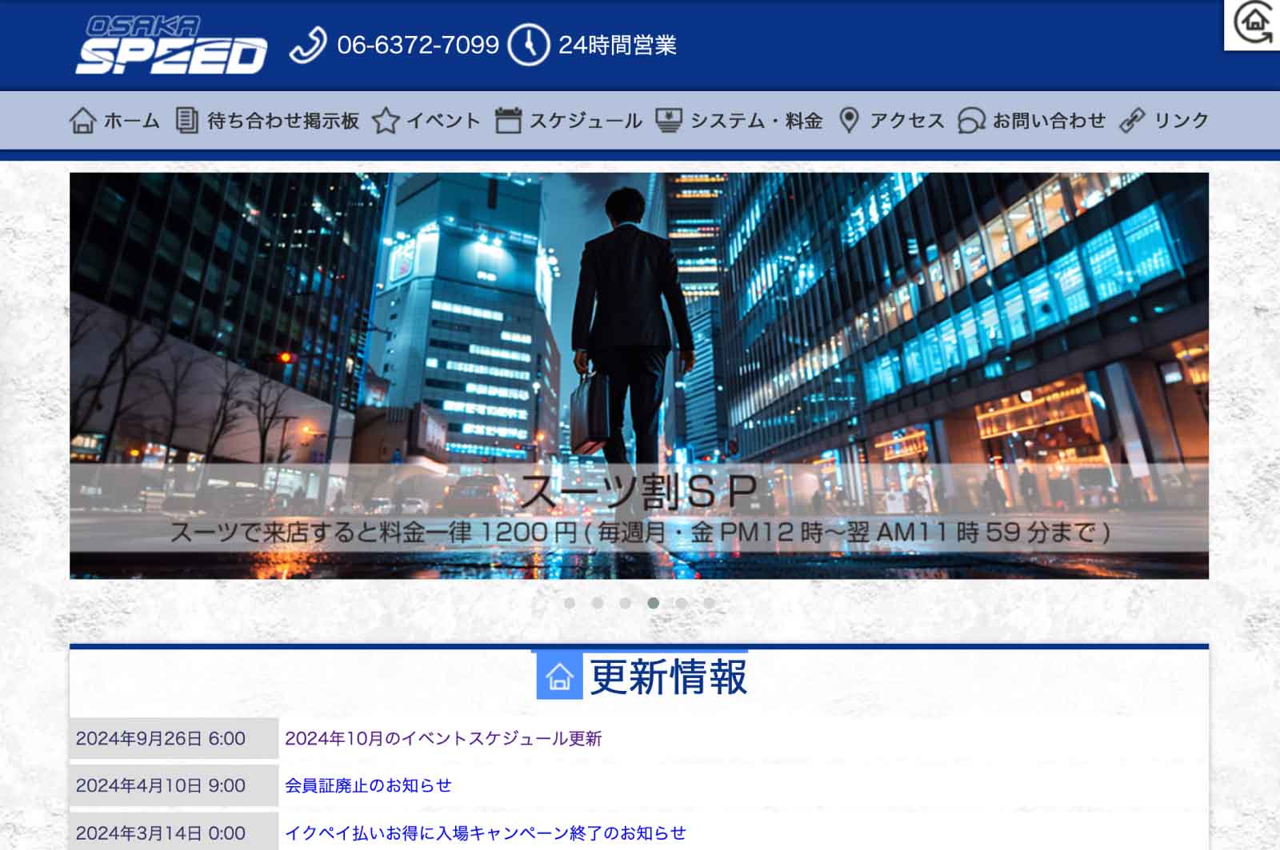Select the お問い合わせ menu entry
1280x850 pixels.
pos(1048,120)
